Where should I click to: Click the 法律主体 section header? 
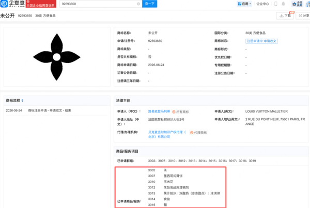pyautogui.click(x=123, y=101)
